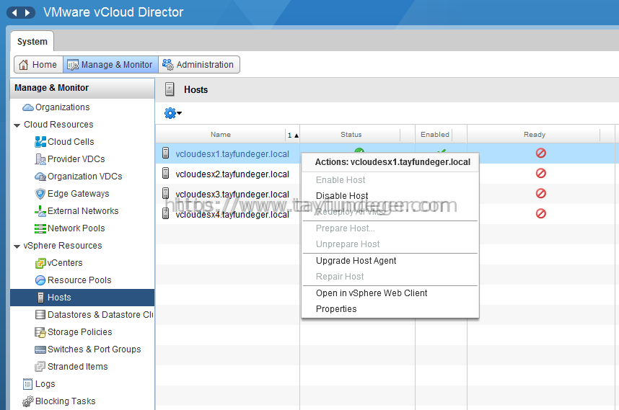Click the vcloudesx1.tayfundeger.local host link
The height and width of the screenshot is (410, 619).
232,154
